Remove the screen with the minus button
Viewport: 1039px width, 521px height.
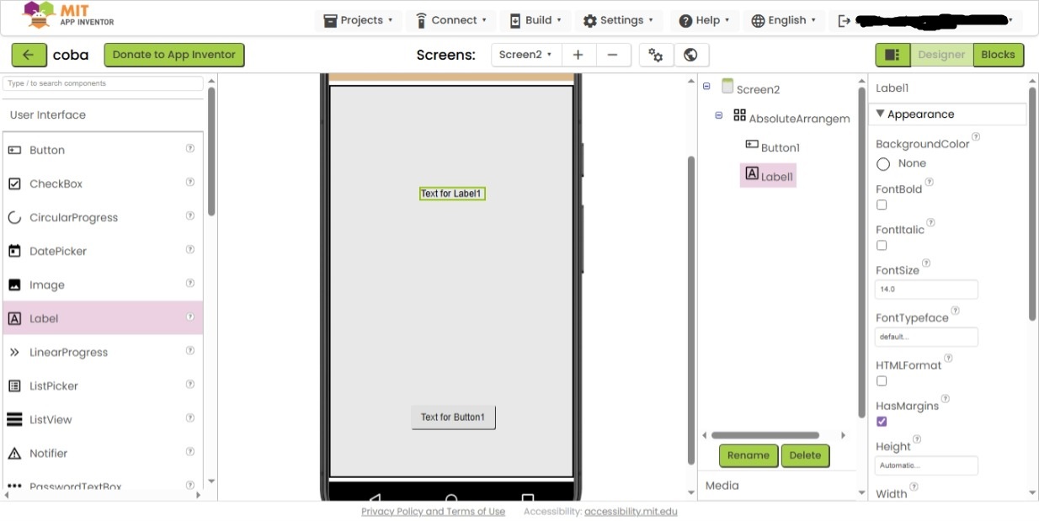tap(613, 55)
